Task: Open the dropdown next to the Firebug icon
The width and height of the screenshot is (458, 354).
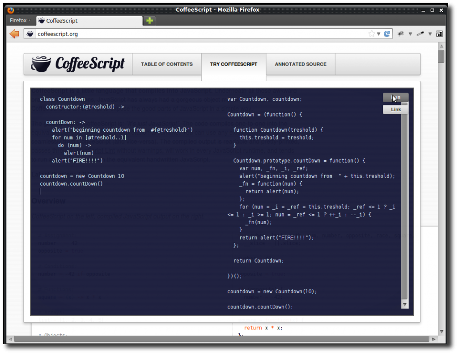Action: tap(410, 33)
